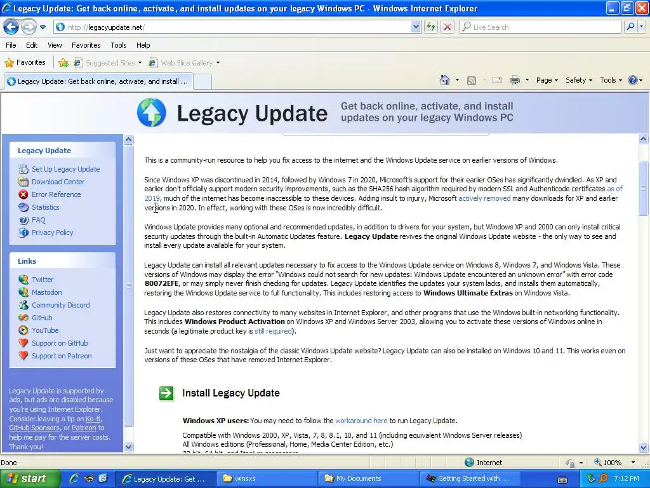The image size is (650, 488).
Task: Open a new blank tab
Action: [202, 81]
